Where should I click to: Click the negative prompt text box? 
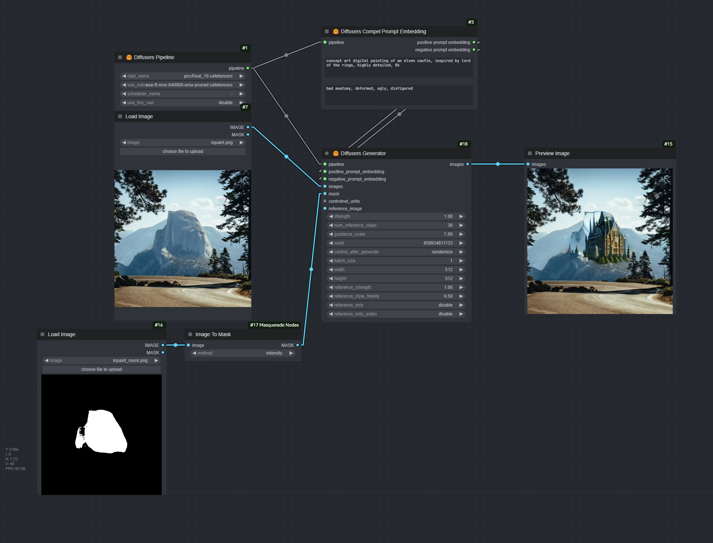[399, 95]
